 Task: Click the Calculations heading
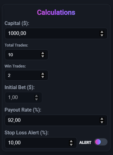click(56, 12)
